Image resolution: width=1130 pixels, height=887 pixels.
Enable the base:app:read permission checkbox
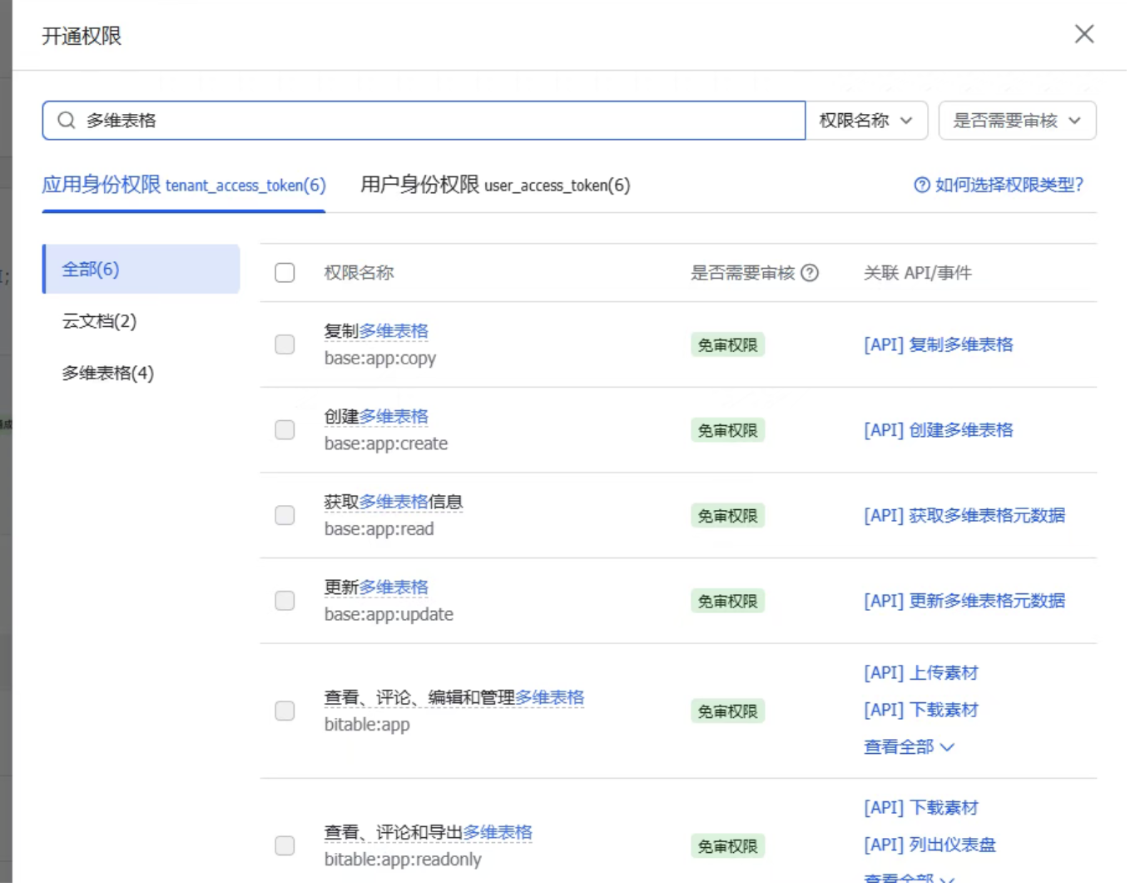point(285,515)
